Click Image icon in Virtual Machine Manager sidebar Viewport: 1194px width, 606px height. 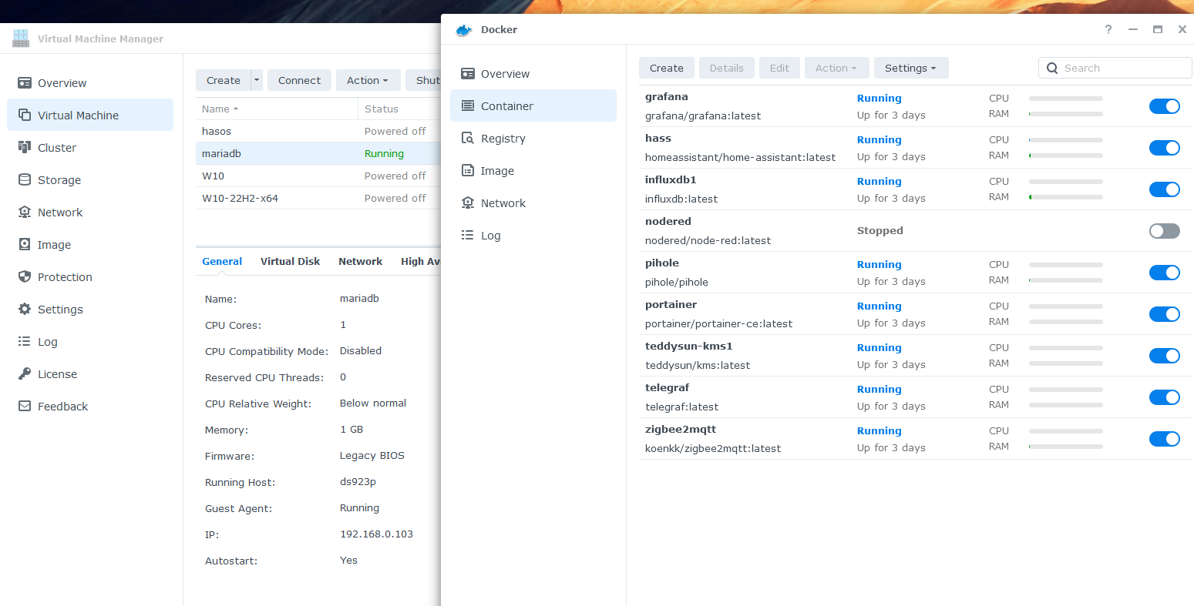point(25,244)
